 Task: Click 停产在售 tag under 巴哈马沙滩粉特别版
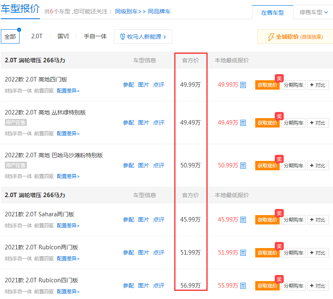tap(16, 165)
